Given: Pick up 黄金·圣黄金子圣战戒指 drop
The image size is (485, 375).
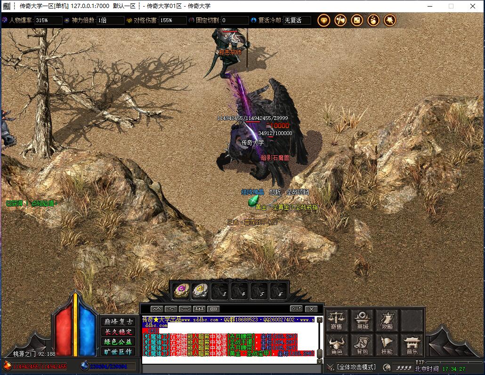Looking at the screenshot, I should tap(286, 207).
